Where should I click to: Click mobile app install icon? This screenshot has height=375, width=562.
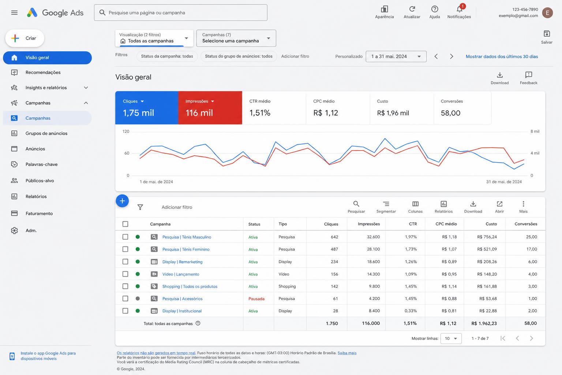coord(12,356)
